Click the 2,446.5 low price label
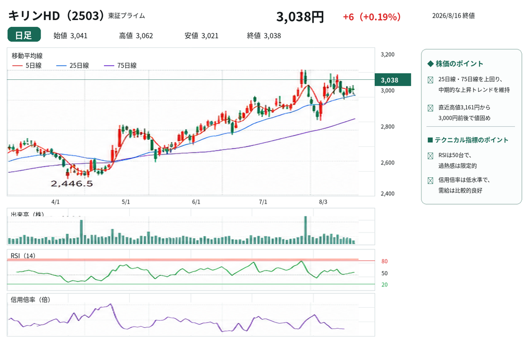 72,184
